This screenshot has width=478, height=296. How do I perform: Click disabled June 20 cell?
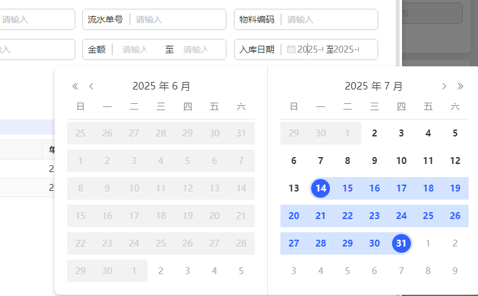click(x=215, y=216)
